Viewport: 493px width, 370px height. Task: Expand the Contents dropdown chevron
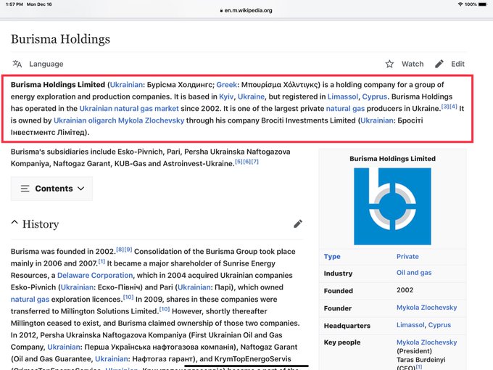click(80, 189)
